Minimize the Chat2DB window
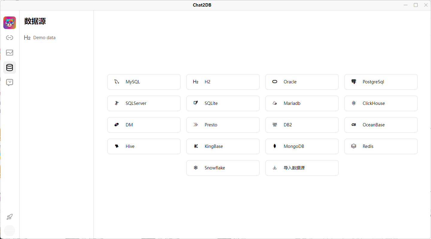Image resolution: width=431 pixels, height=239 pixels. pos(406,5)
